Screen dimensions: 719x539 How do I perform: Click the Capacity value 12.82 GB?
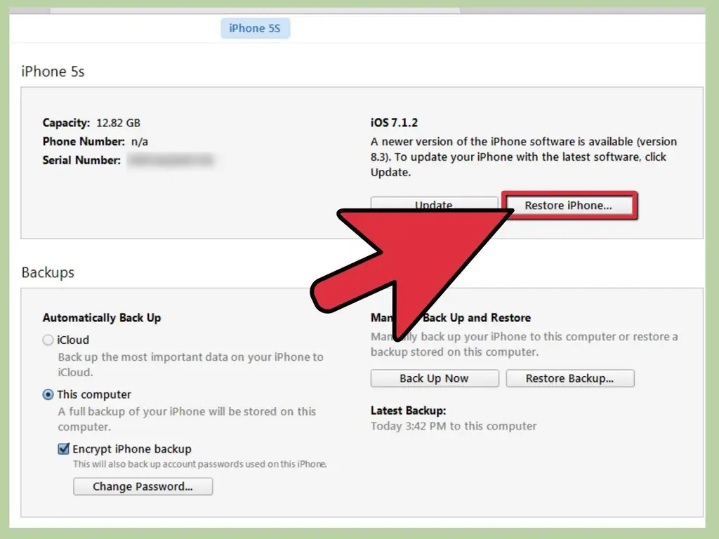tap(118, 123)
